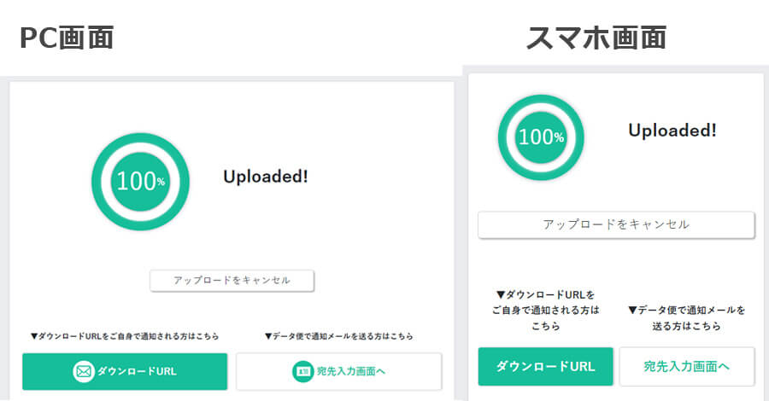Click the smartphone 100% progress circle
The height and width of the screenshot is (401, 769).
point(541,137)
